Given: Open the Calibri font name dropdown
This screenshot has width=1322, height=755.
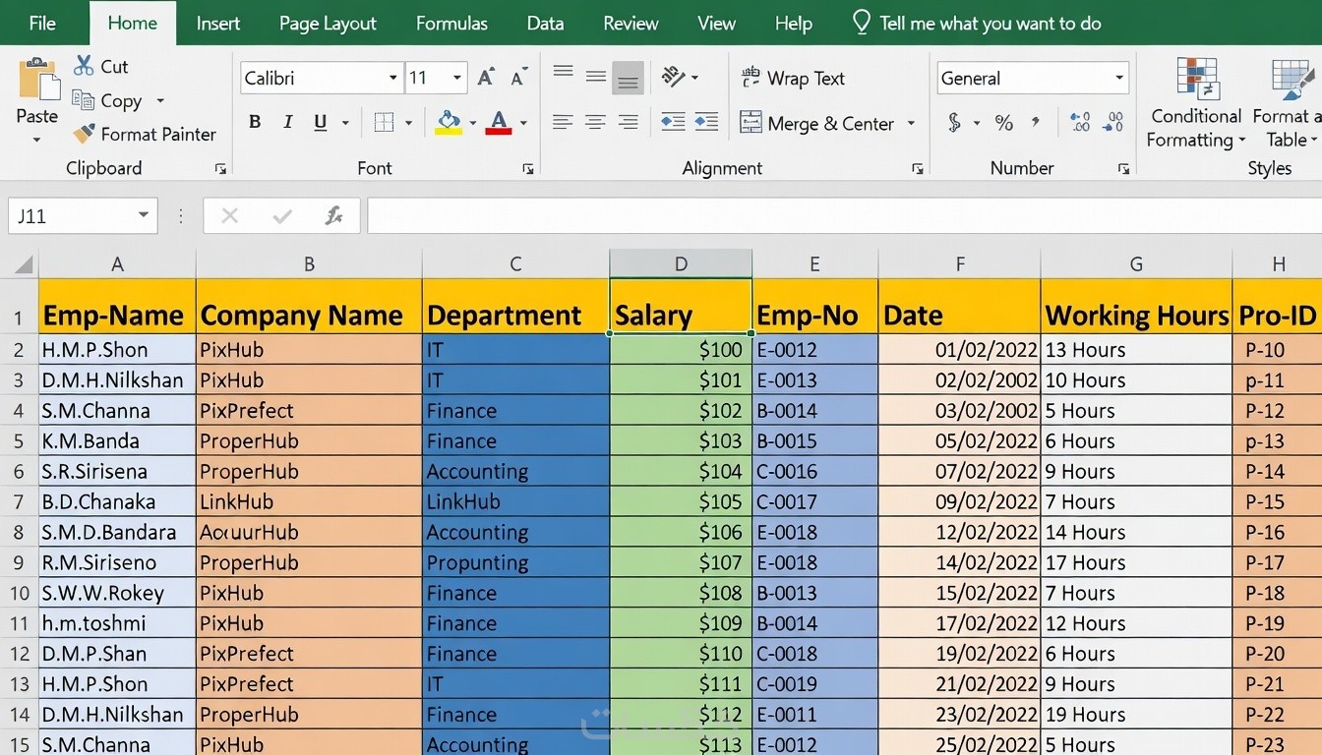Looking at the screenshot, I should pos(393,78).
